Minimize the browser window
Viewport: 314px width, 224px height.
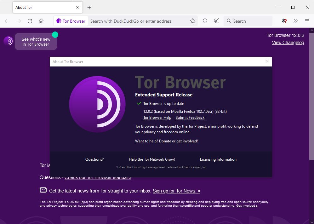pyautogui.click(x=278, y=7)
